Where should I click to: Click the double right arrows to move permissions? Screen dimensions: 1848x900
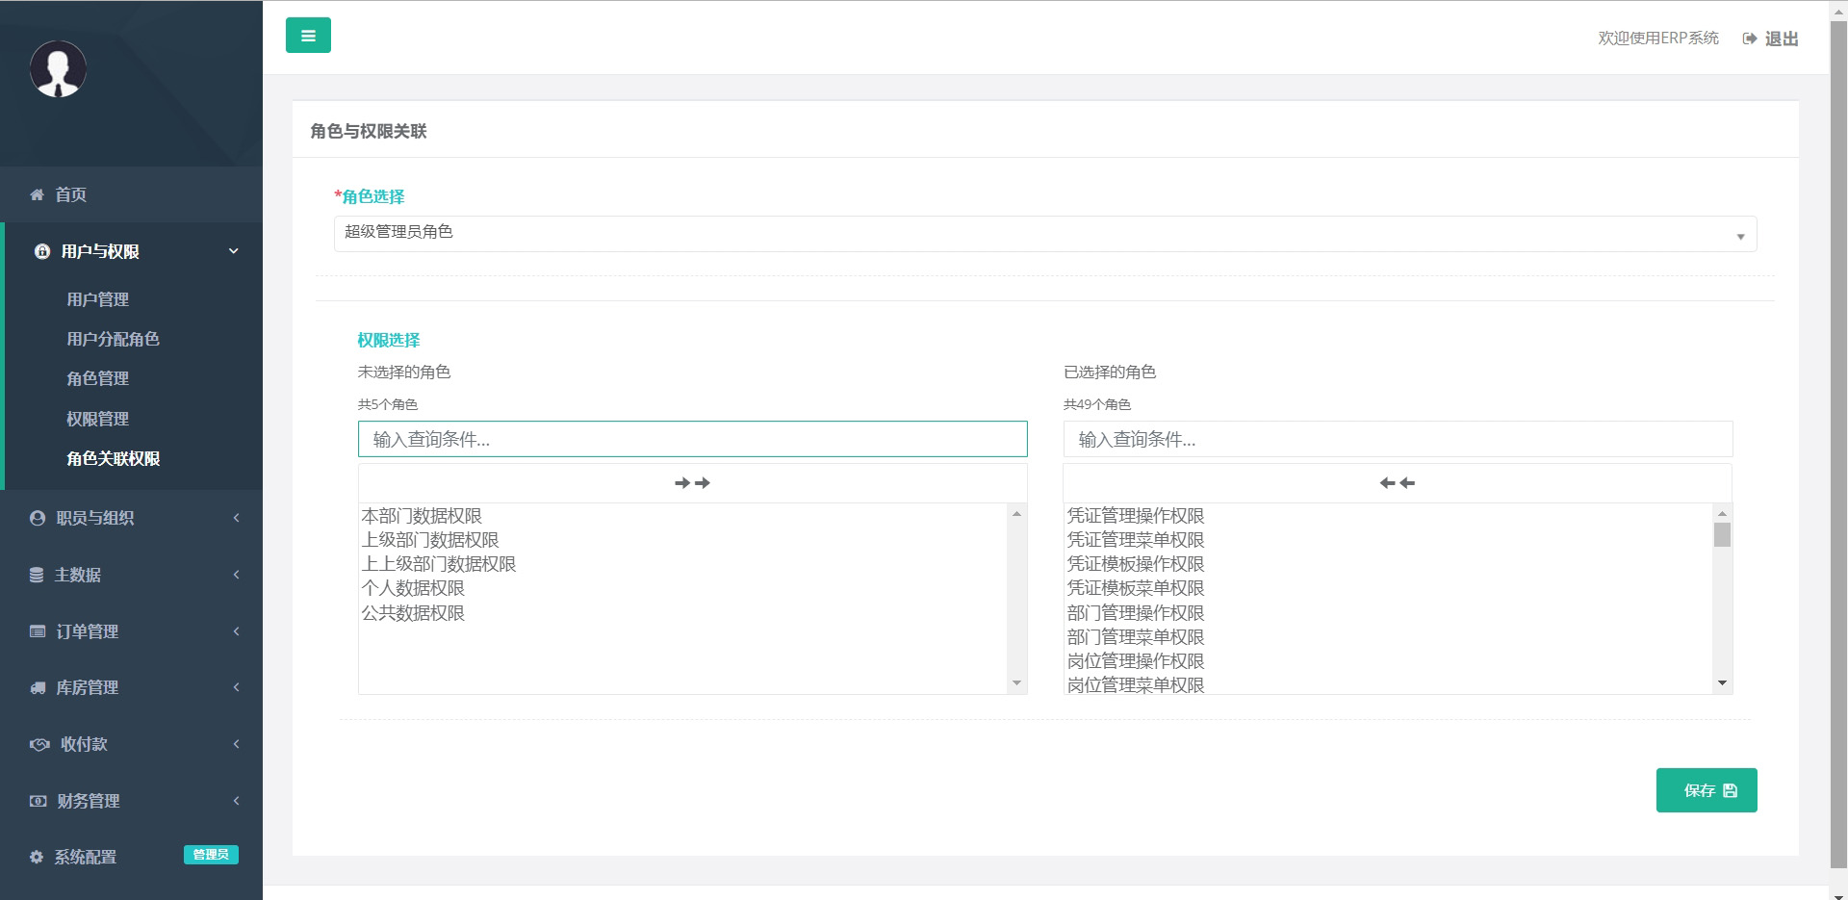click(692, 482)
